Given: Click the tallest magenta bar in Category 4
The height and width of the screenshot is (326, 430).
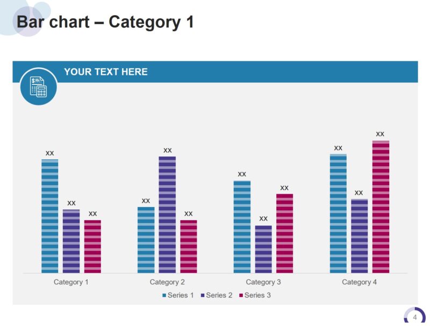Looking at the screenshot, I should point(381,207).
